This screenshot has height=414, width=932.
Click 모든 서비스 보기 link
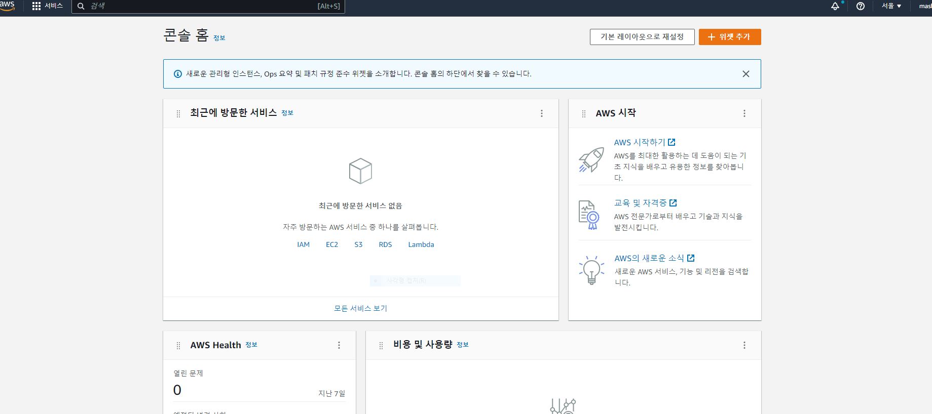360,308
